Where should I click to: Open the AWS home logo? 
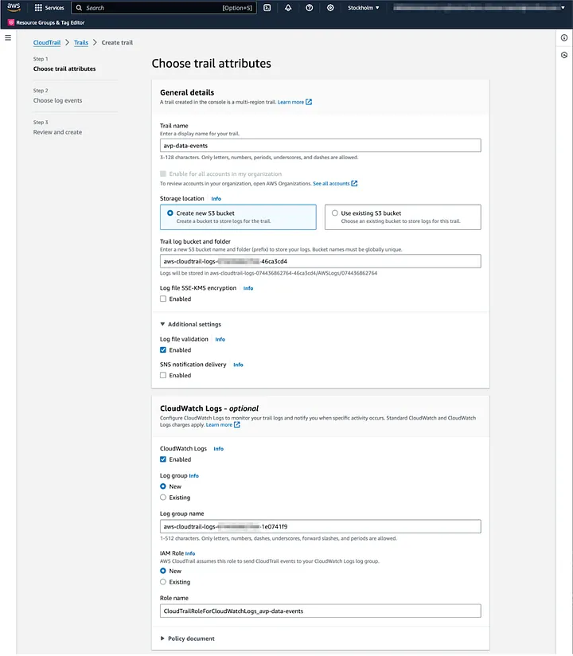click(x=14, y=7)
